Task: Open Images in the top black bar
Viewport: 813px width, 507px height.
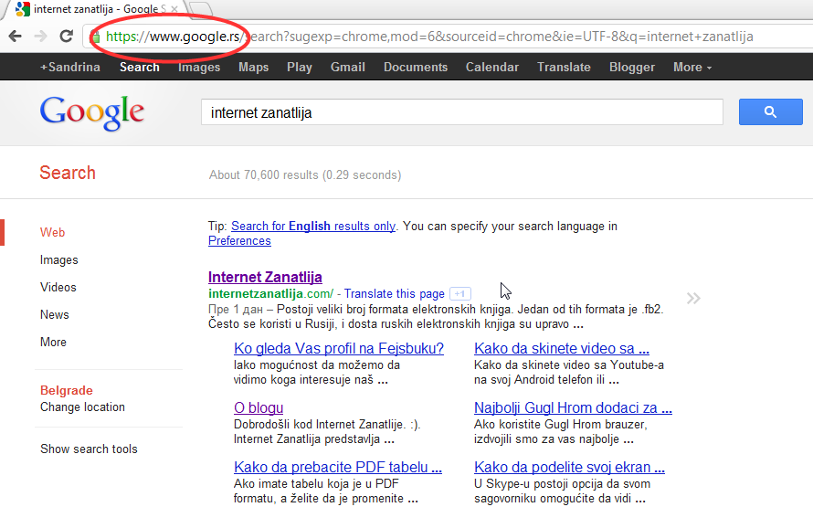Action: [x=199, y=68]
